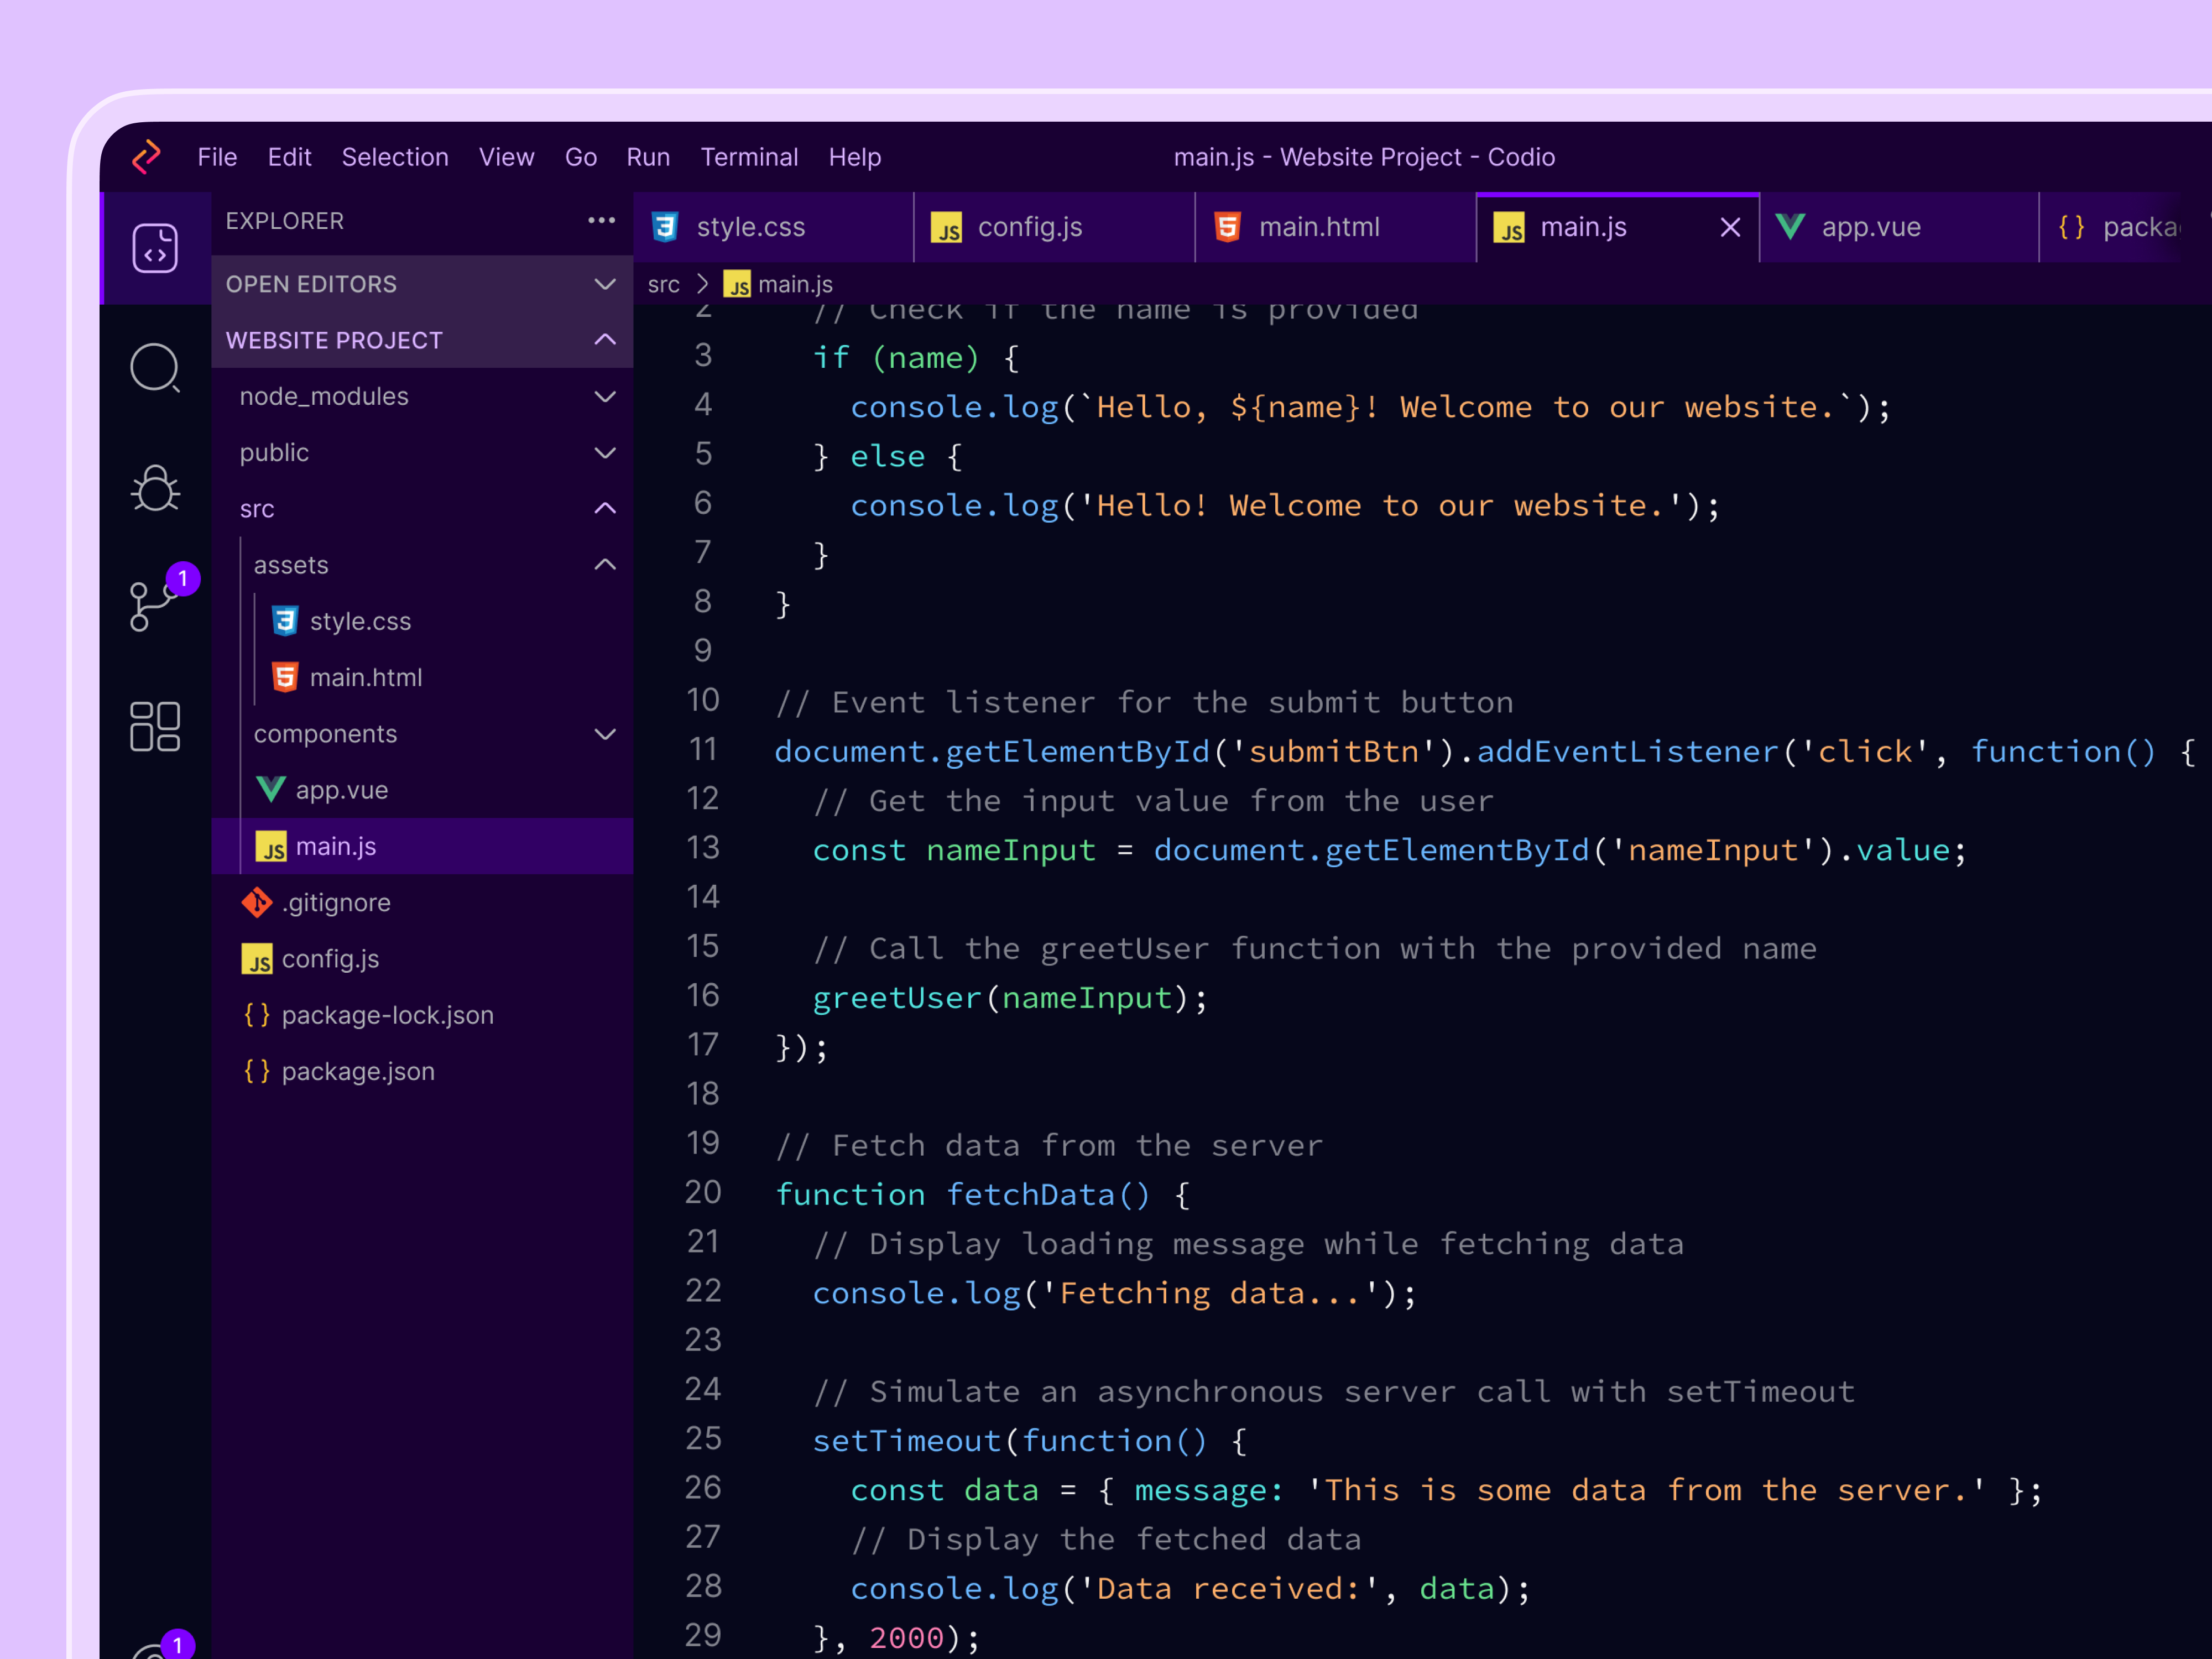Close the main.js editor tab
2212x1659 pixels.
tap(1730, 227)
